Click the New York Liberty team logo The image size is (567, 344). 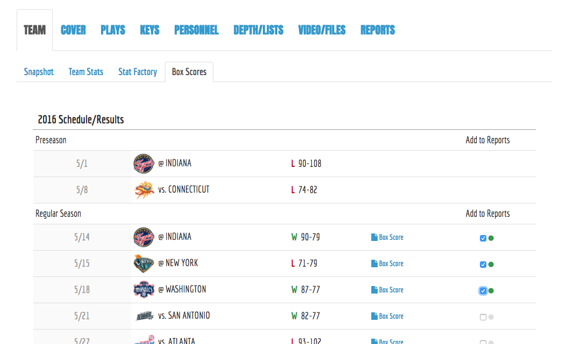pos(143,264)
